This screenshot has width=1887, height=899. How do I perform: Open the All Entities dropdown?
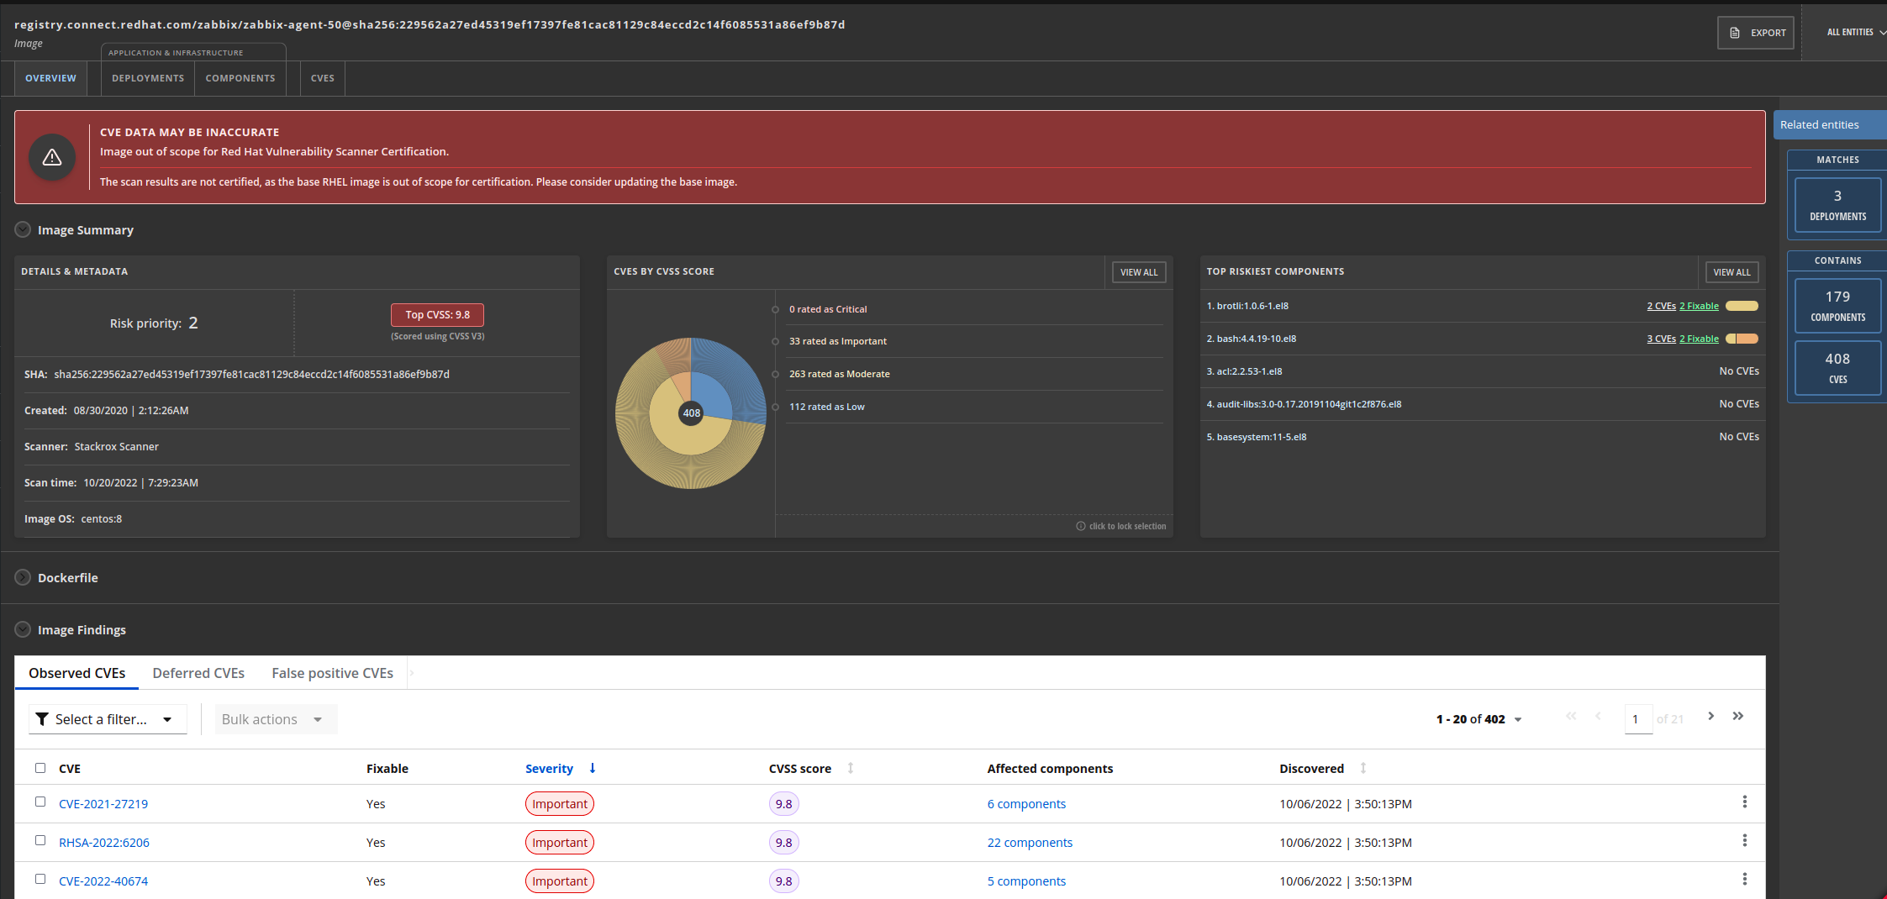[1856, 33]
